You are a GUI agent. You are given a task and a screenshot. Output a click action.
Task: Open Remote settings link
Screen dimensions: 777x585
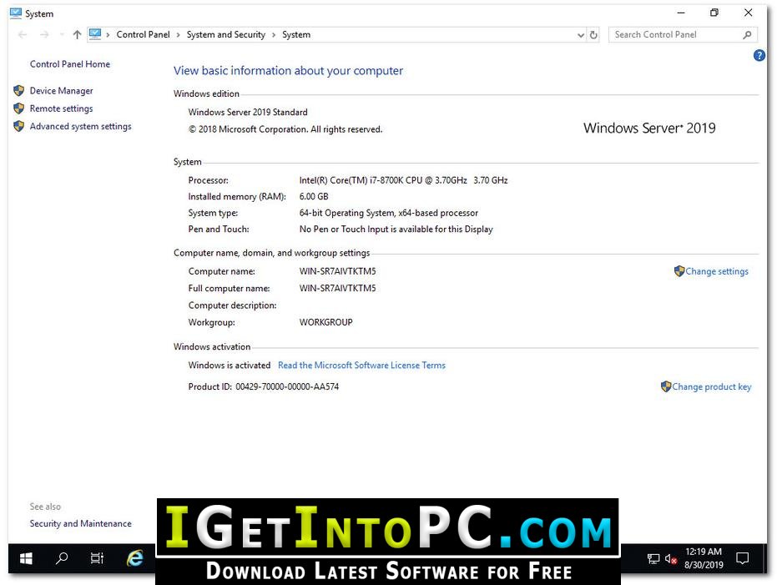tap(61, 108)
